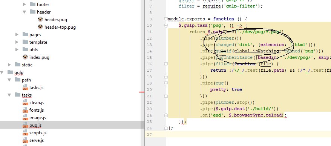Collapse the tasks folder arrow
This screenshot has height=146, width=331.
pyautogui.click(x=9, y=95)
